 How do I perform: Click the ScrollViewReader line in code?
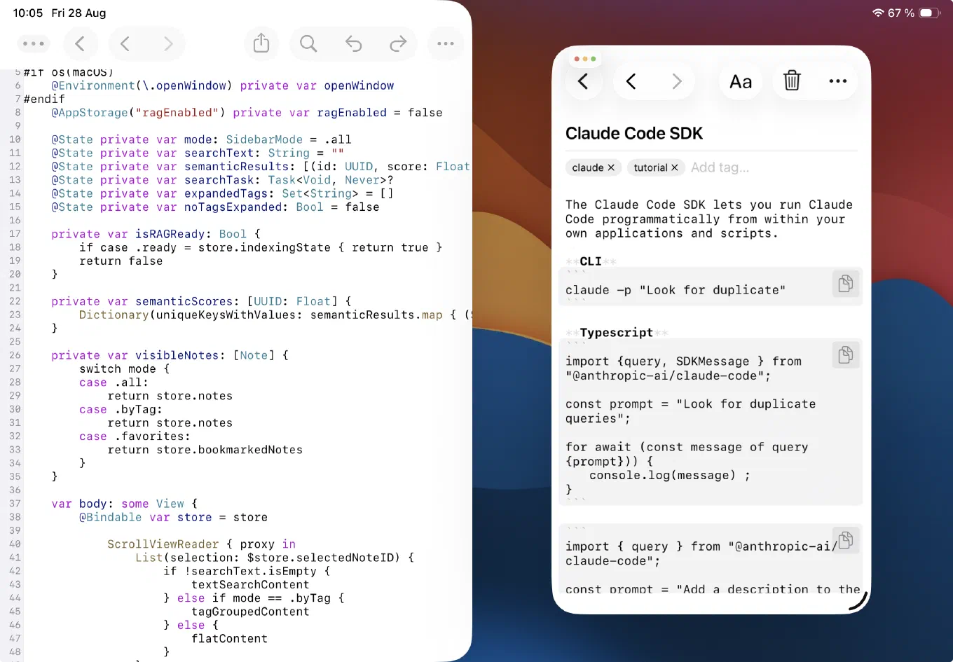pos(201,544)
